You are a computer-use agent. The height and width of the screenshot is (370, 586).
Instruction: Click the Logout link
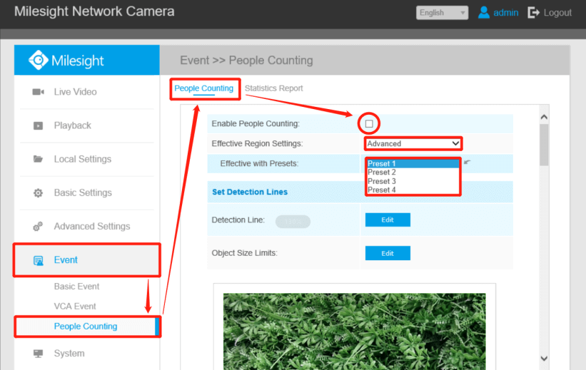click(557, 13)
